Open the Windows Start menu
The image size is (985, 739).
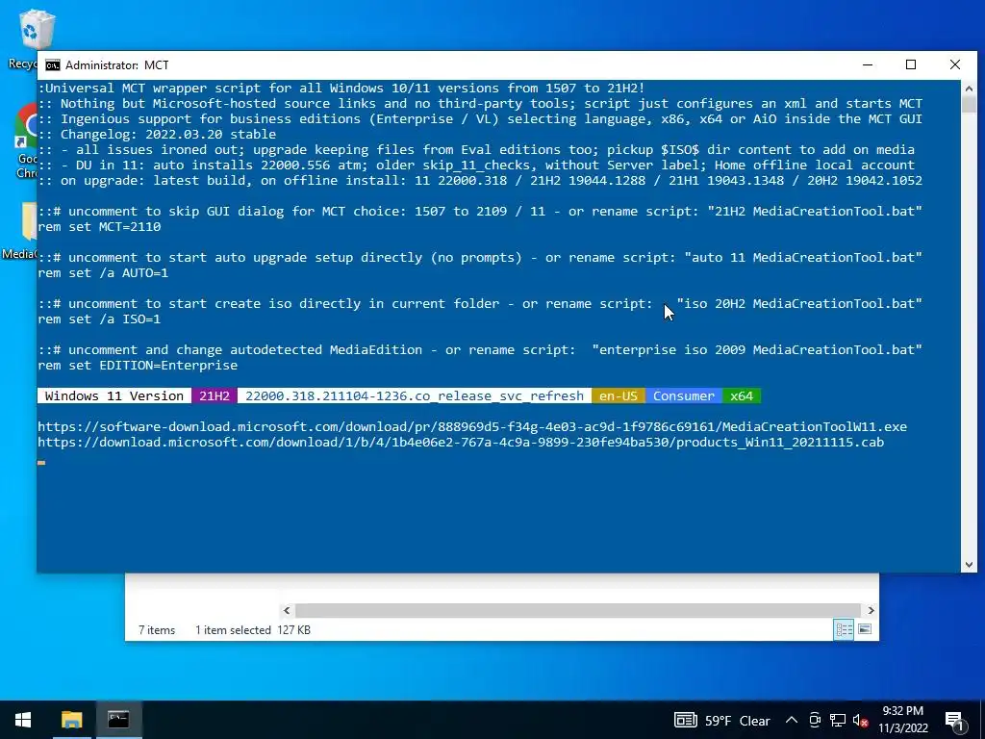23,720
